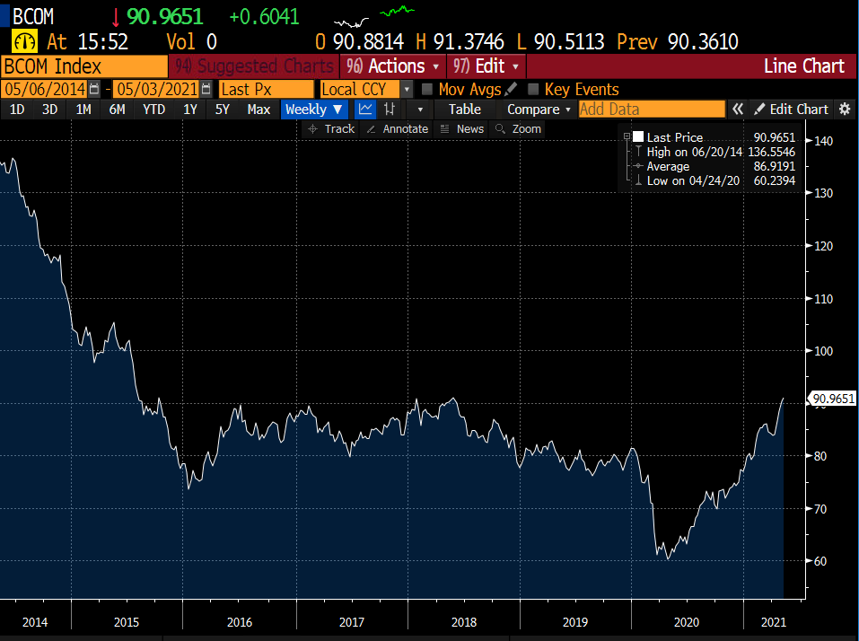
Task: Click the 94) Suggested Charts button
Action: pyautogui.click(x=254, y=66)
